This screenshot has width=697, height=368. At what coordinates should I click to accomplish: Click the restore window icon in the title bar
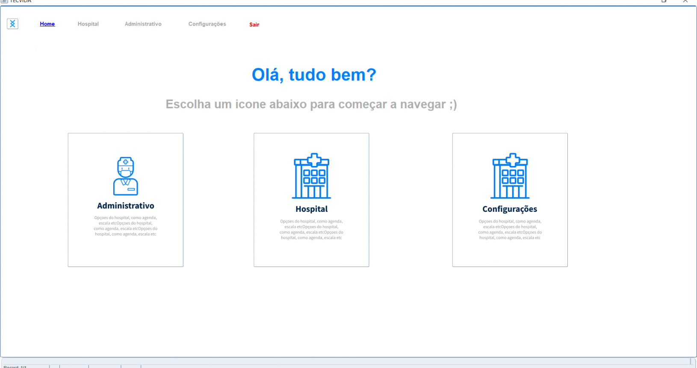[x=664, y=1]
